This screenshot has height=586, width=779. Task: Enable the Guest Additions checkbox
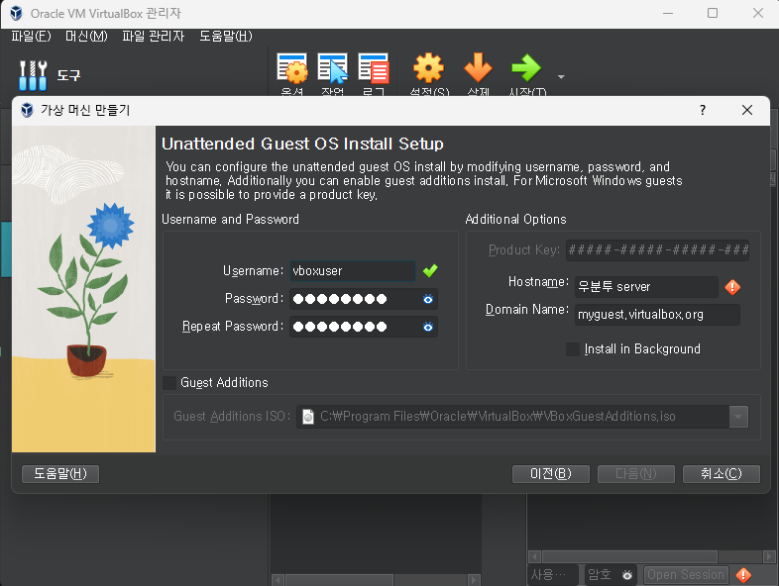169,382
